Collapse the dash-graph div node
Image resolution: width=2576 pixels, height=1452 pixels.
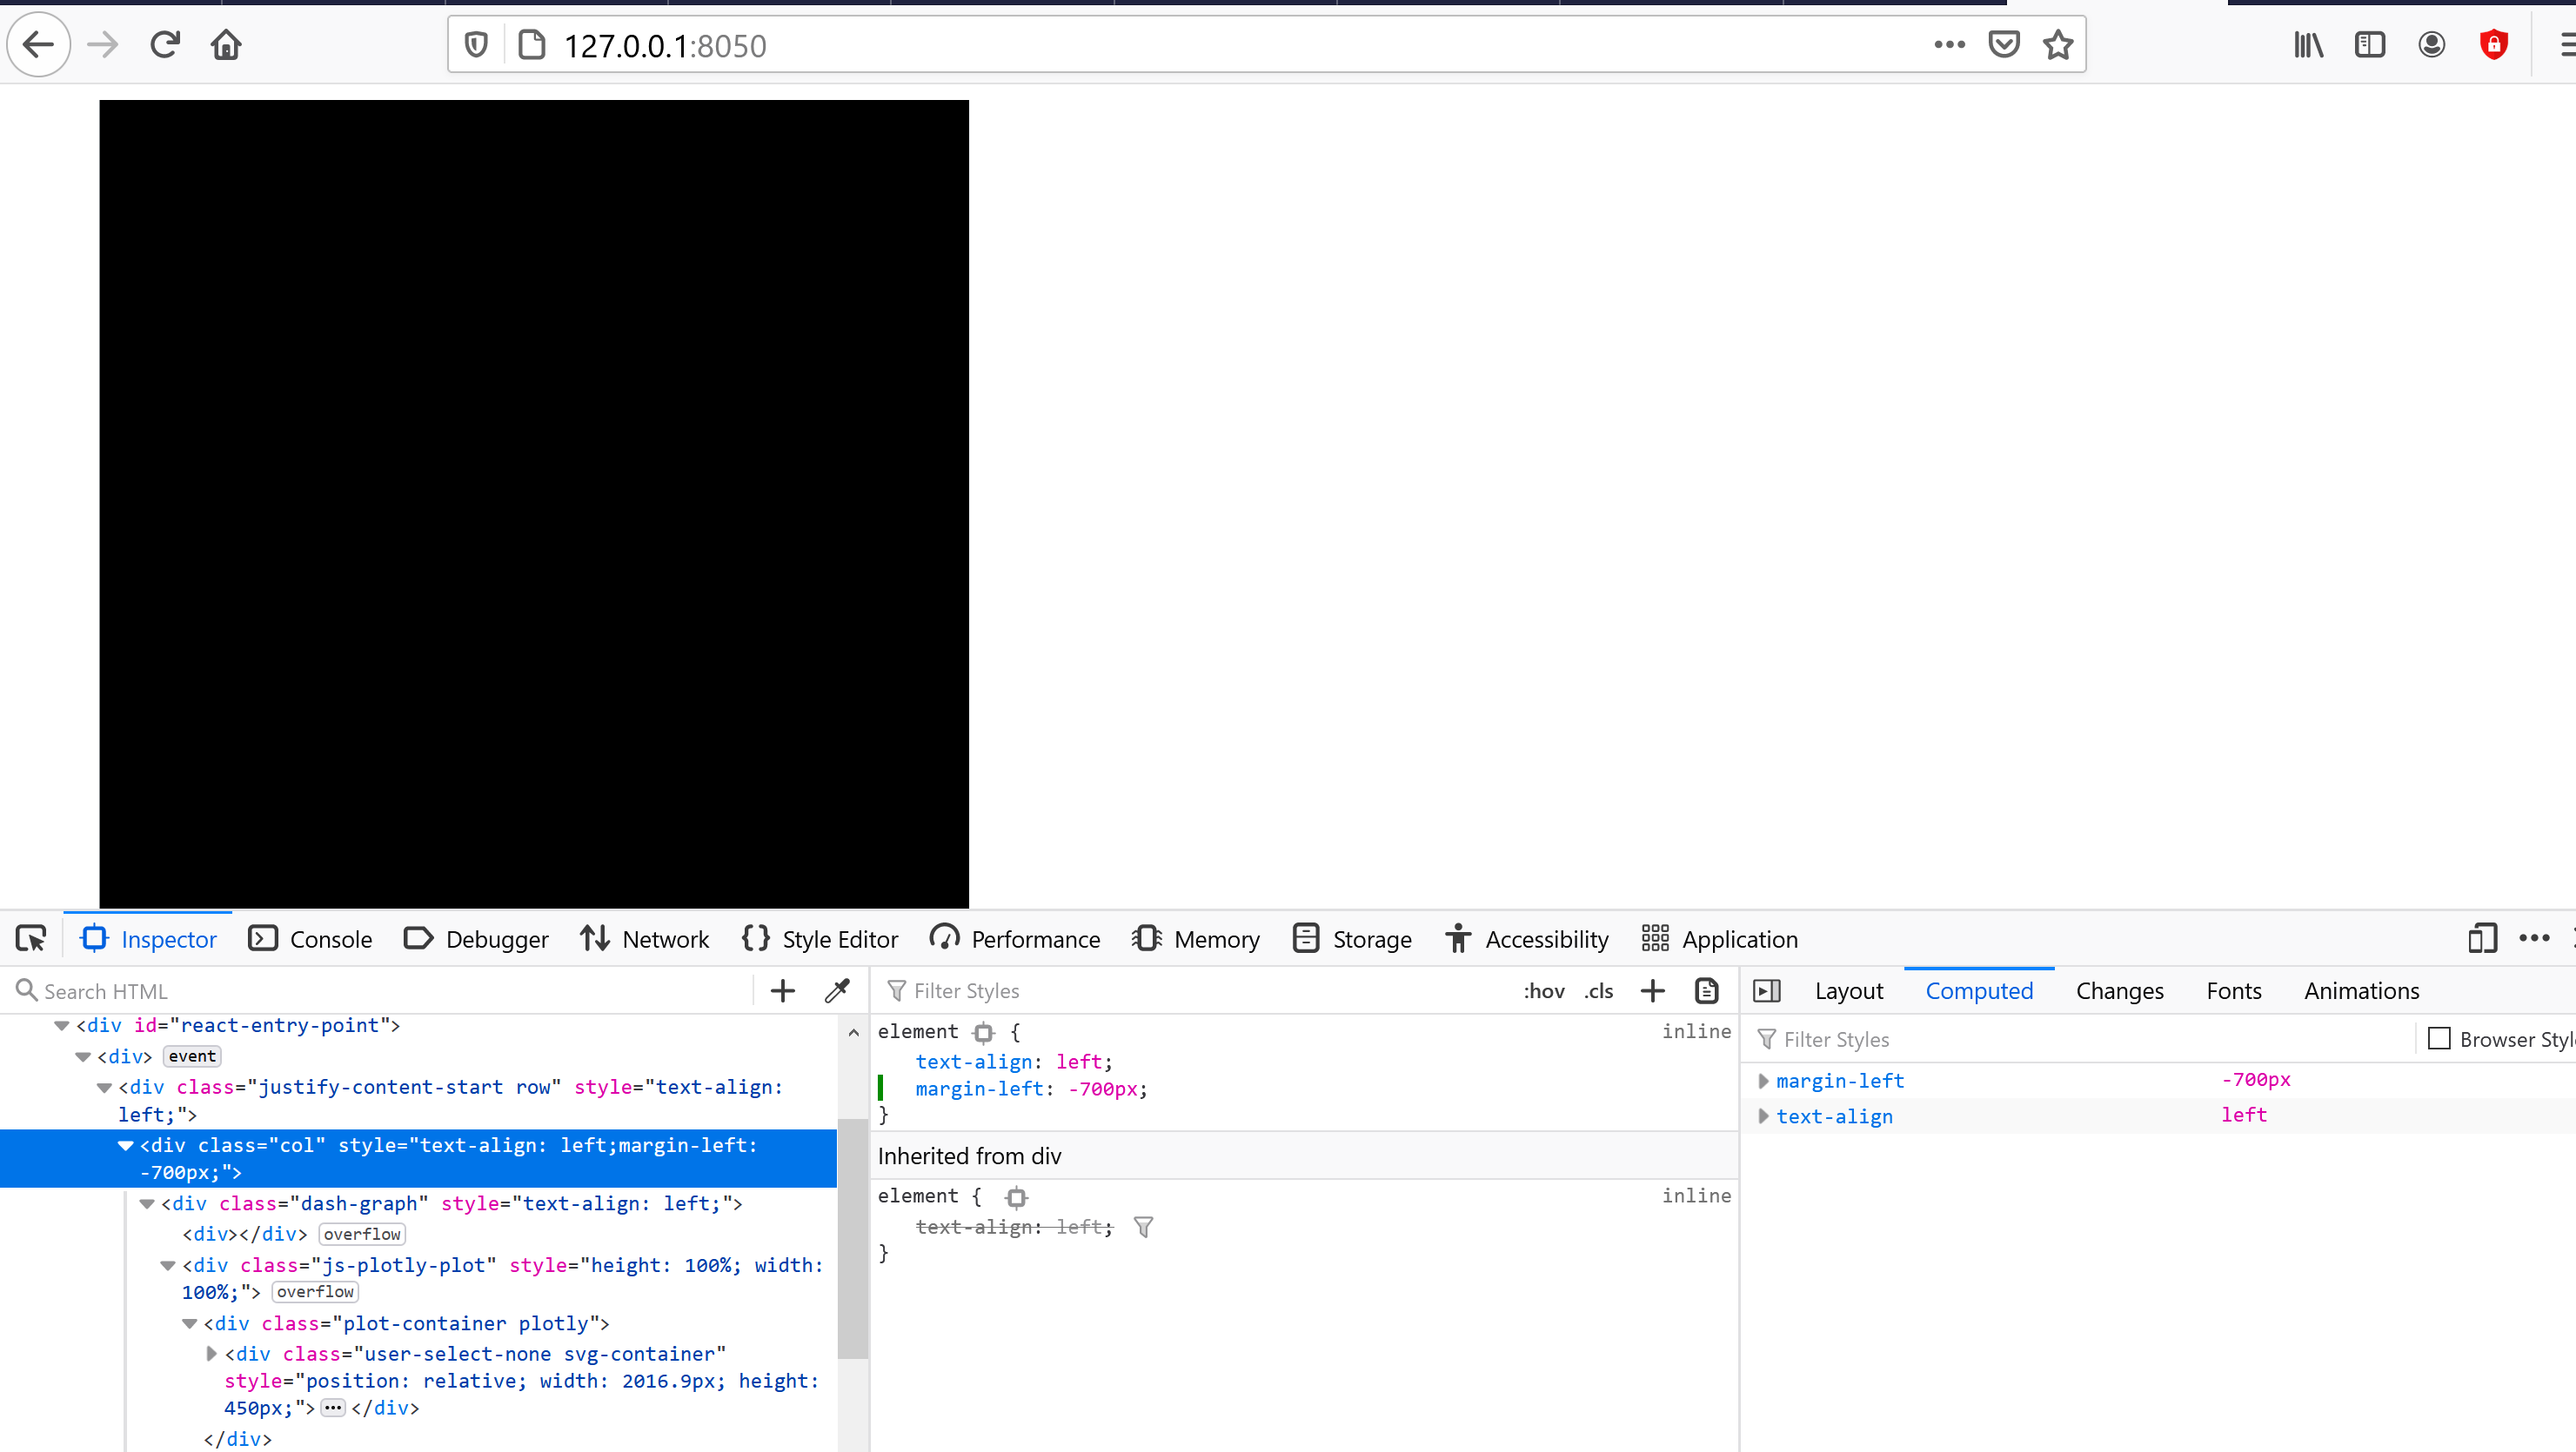pos(147,1203)
